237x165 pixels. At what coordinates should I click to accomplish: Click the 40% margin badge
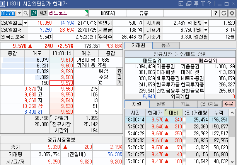tap(43, 13)
